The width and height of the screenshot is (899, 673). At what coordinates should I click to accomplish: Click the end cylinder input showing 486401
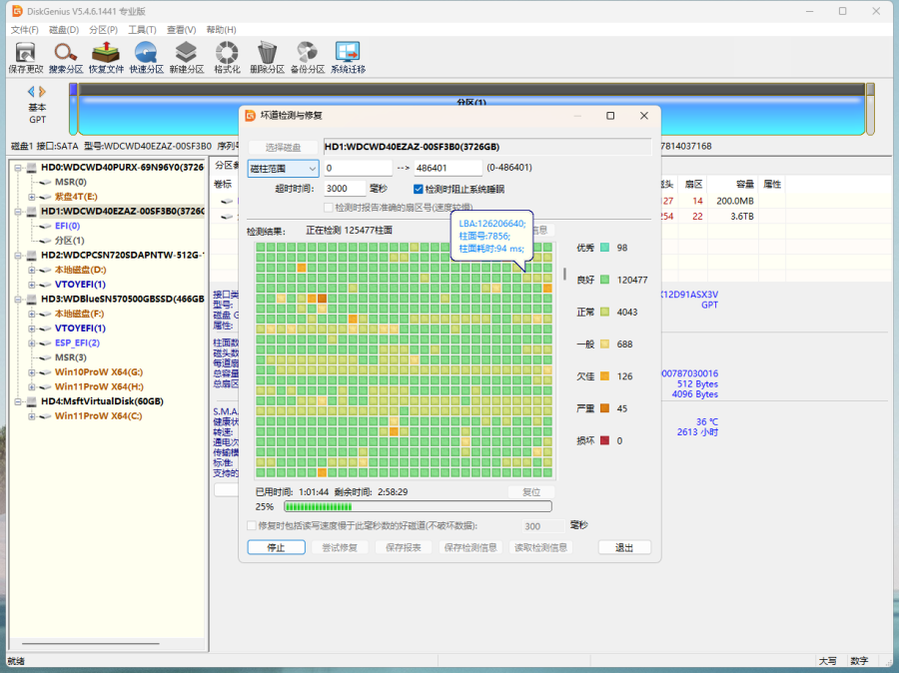pyautogui.click(x=449, y=168)
